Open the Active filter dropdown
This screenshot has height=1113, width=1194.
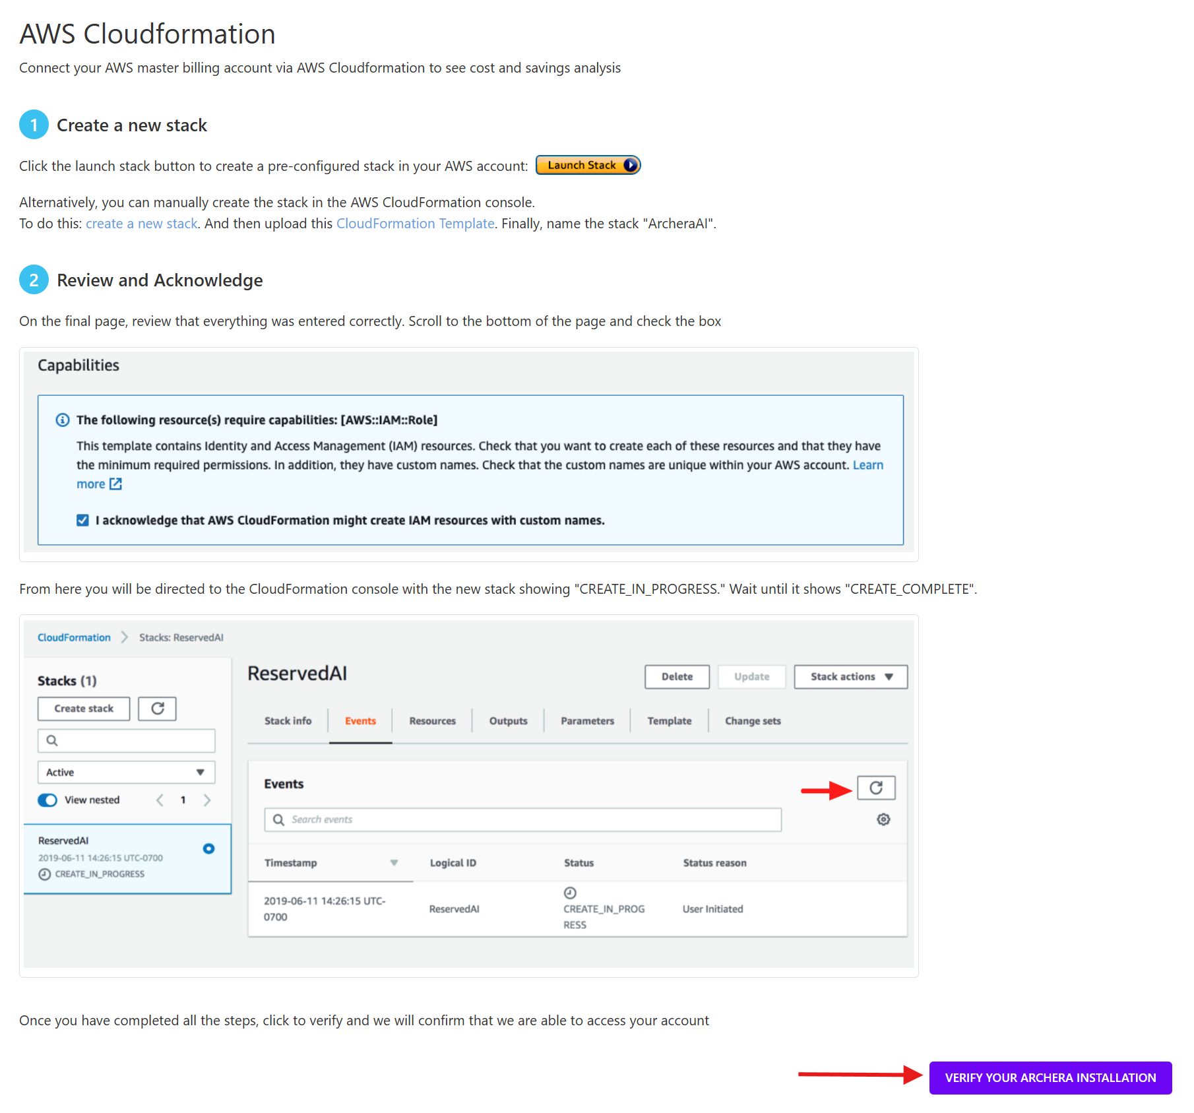pyautogui.click(x=127, y=773)
